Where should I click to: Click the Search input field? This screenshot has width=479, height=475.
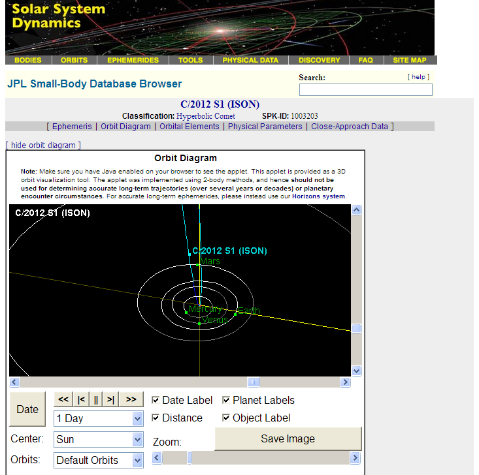365,89
